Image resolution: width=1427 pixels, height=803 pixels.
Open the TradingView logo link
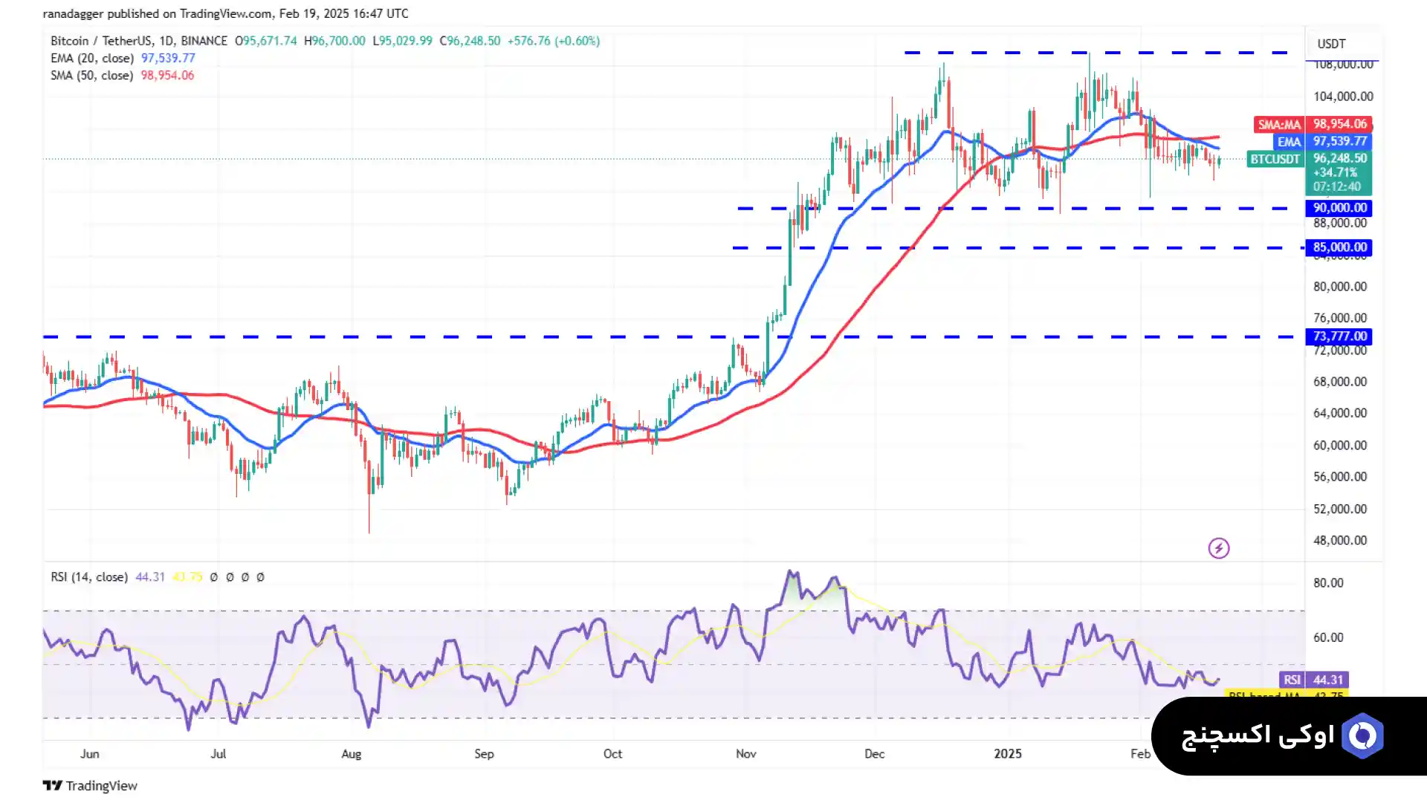(x=90, y=785)
